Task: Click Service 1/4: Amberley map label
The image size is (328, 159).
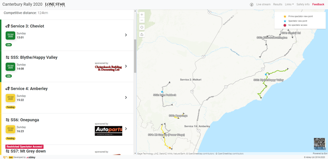Action: (x=197, y=126)
